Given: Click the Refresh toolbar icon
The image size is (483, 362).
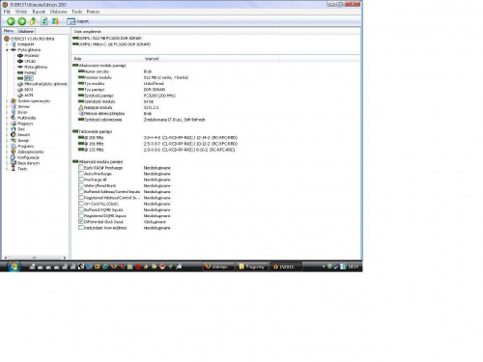Looking at the screenshot, I should [44, 21].
